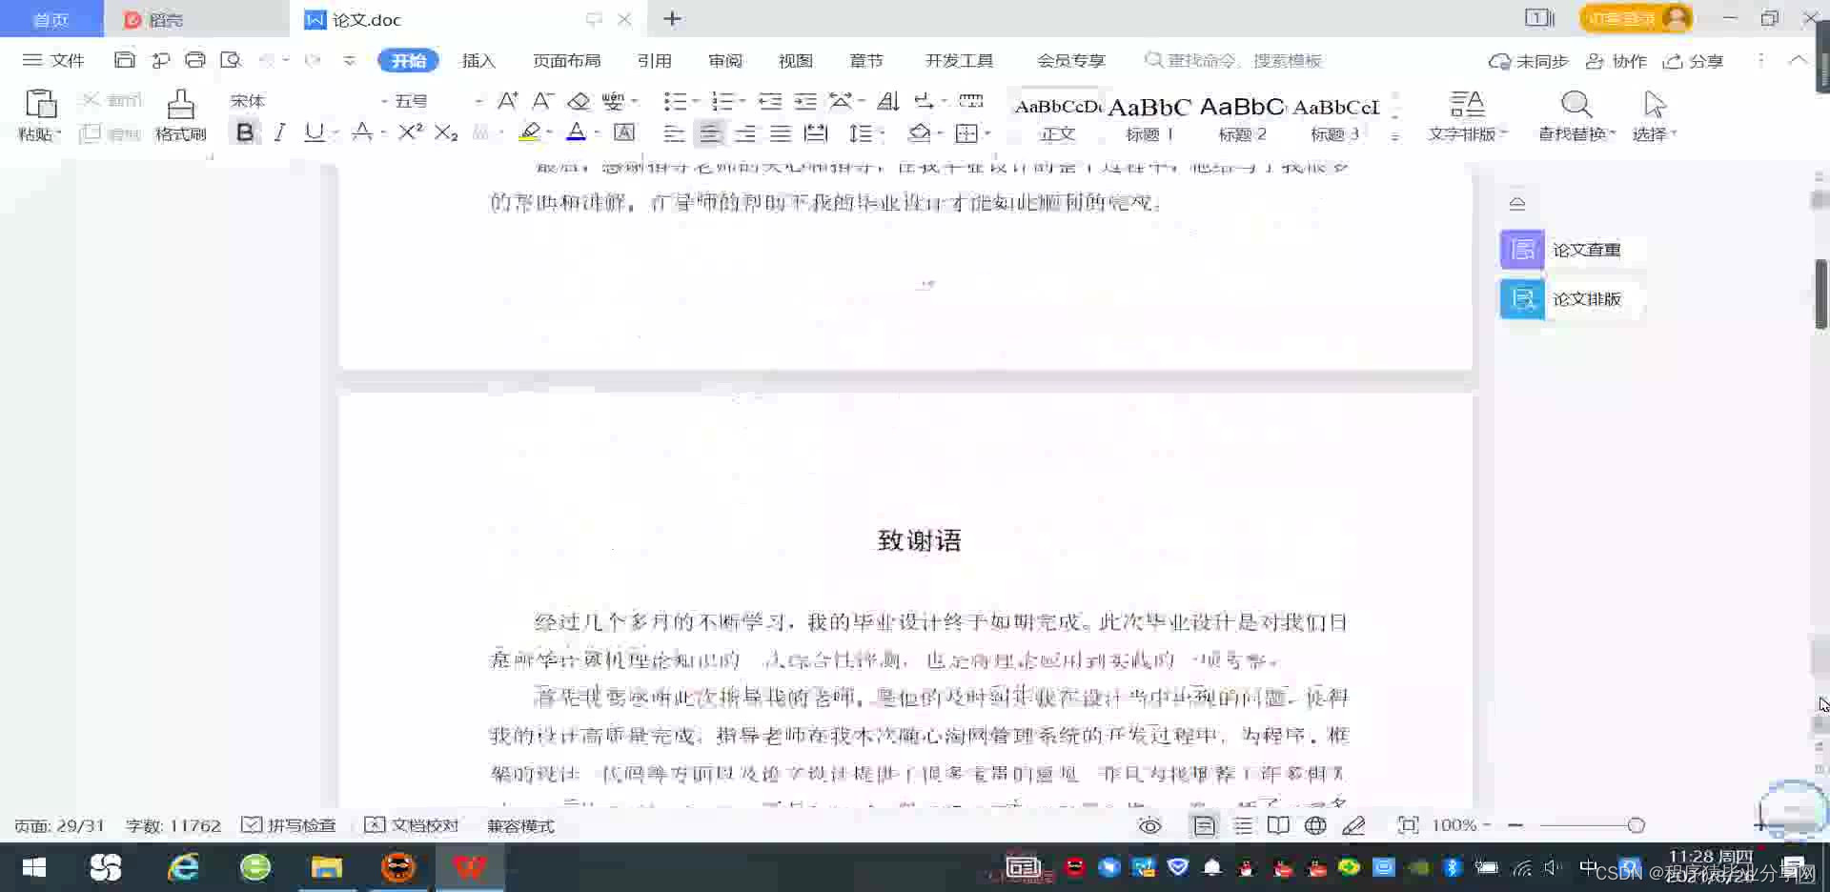Click the bulleted list icon

[x=674, y=100]
